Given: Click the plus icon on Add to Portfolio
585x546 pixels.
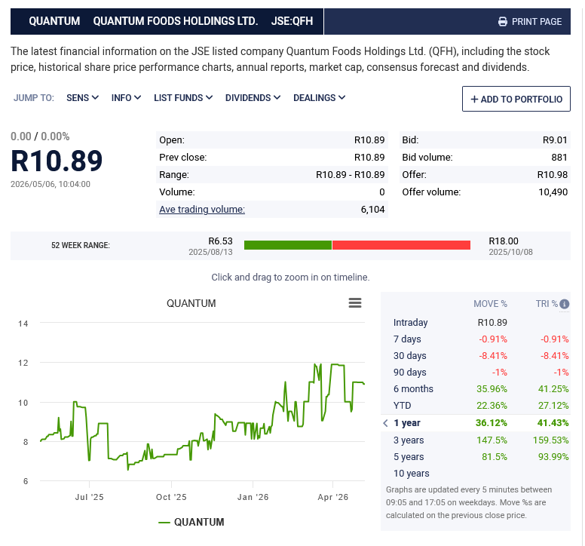Looking at the screenshot, I should (x=474, y=100).
